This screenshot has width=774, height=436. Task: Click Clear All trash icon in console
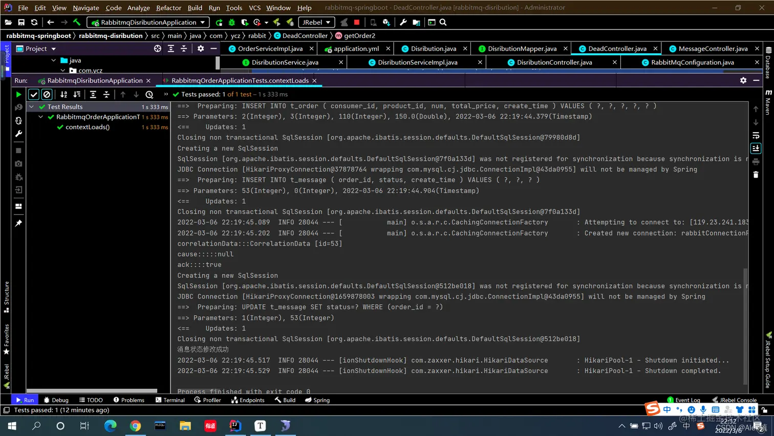756,175
